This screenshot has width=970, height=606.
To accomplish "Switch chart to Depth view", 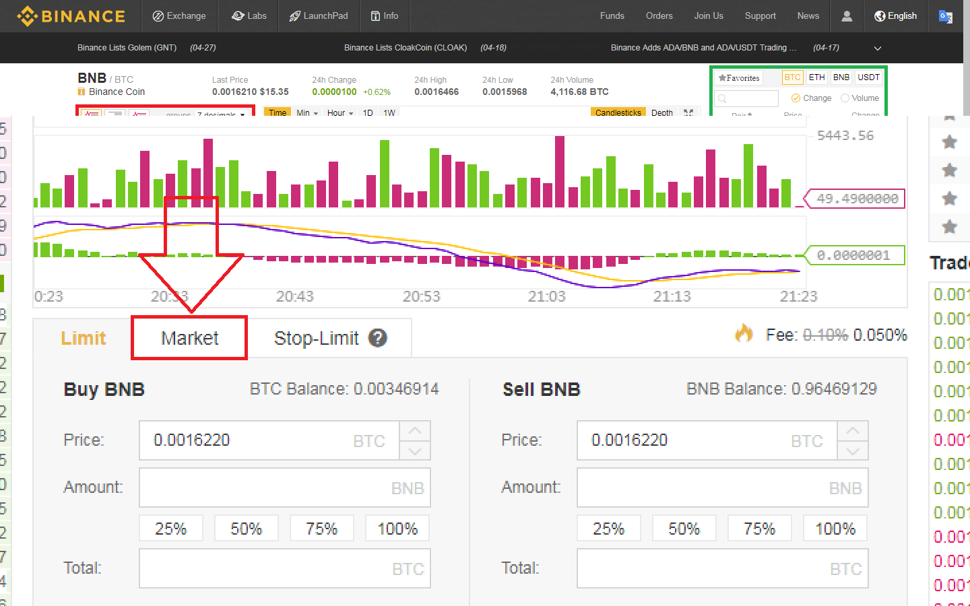I will (662, 112).
